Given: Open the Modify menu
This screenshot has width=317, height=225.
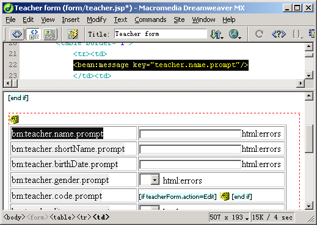Looking at the screenshot, I should [x=97, y=20].
